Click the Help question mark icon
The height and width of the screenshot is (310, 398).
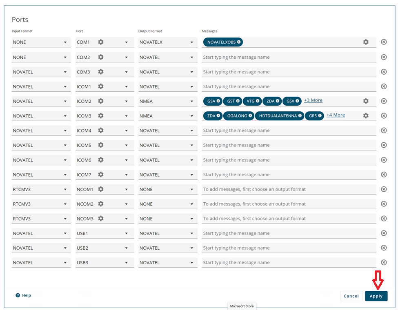pos(18,295)
